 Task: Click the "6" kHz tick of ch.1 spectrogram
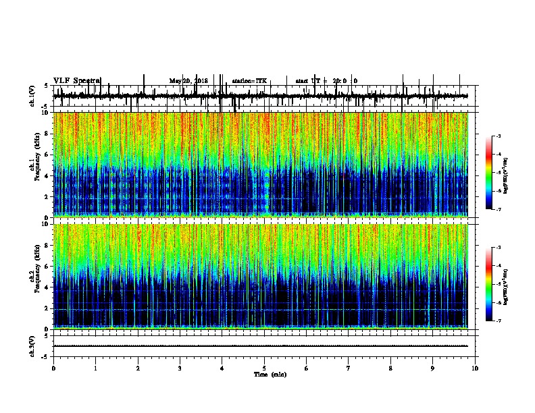pos(47,155)
